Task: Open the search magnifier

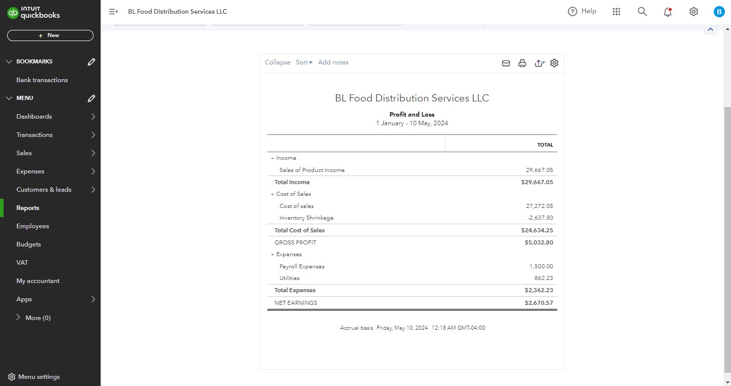Action: 642,12
